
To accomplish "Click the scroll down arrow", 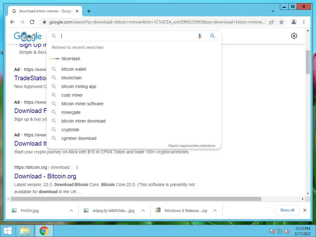I will pos(308,193).
